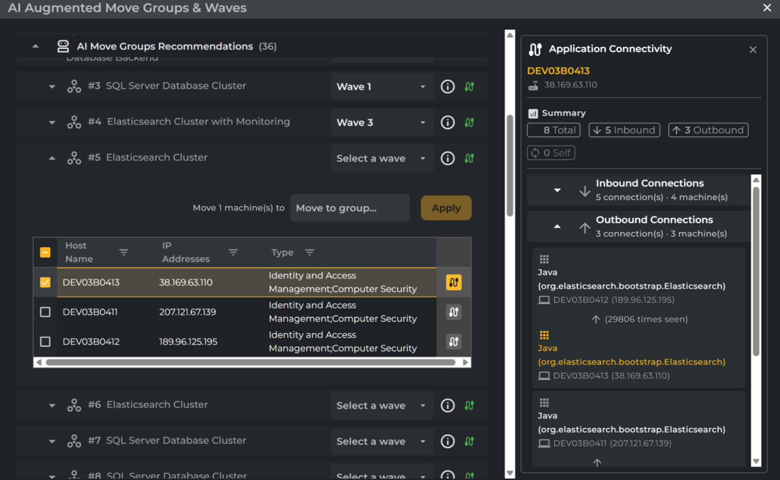Click connectivity icon in DEV03B0413 row
This screenshot has height=480, width=780.
coord(454,282)
